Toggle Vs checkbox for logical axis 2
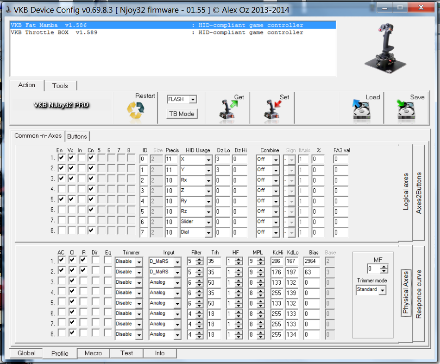 [71, 168]
